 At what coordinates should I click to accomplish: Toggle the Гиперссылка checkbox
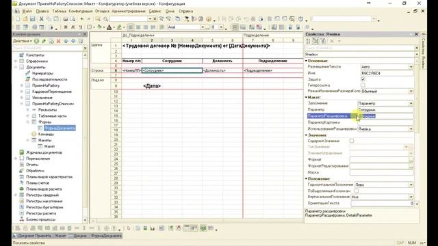pyautogui.click(x=363, y=85)
